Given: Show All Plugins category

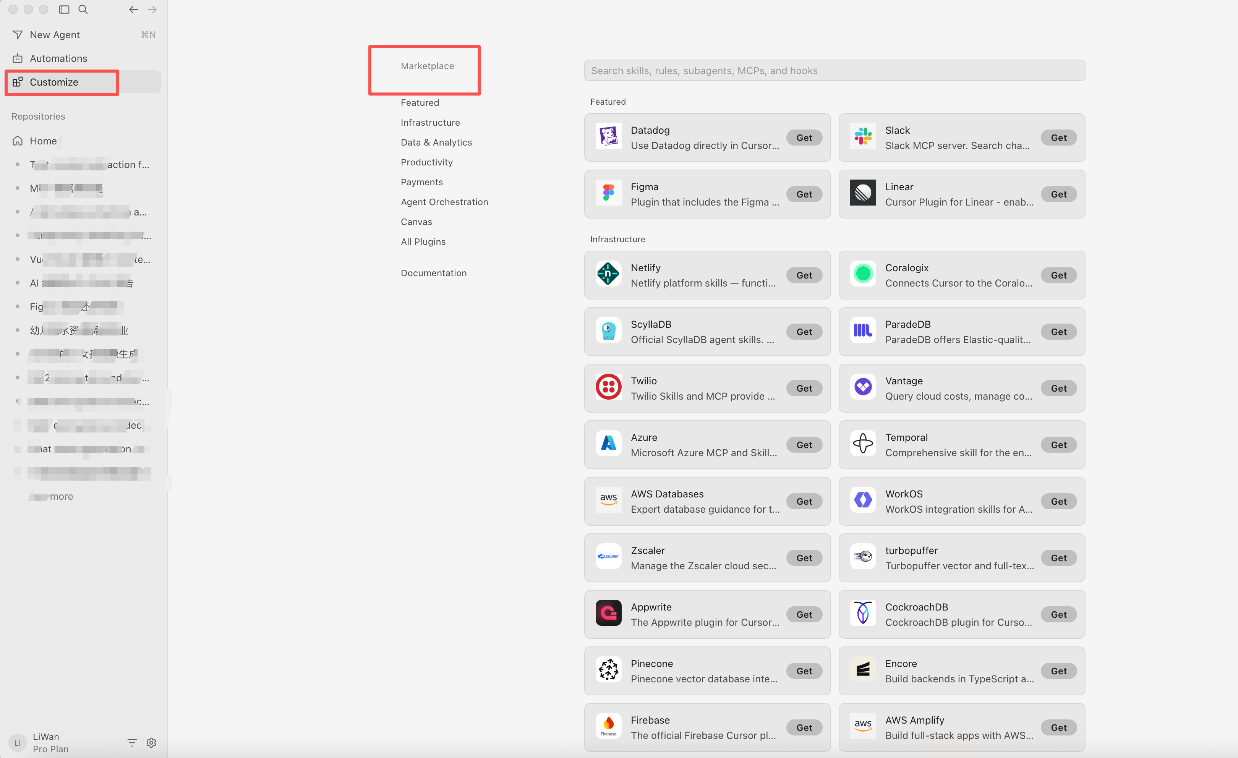Looking at the screenshot, I should tap(423, 241).
